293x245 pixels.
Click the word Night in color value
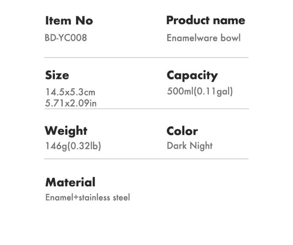[x=201, y=146]
